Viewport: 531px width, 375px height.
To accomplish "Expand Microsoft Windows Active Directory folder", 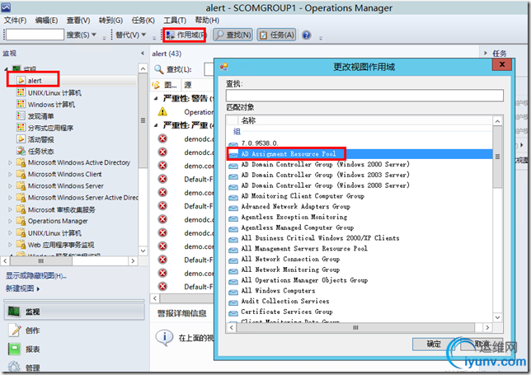I will click(10, 163).
